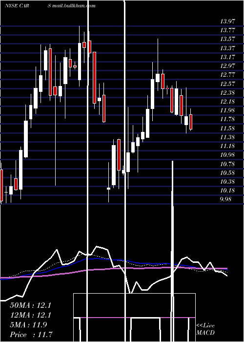The width and height of the screenshot is (244, 342).
Task: Click the 13.17 price axis label
Action: point(227,57)
